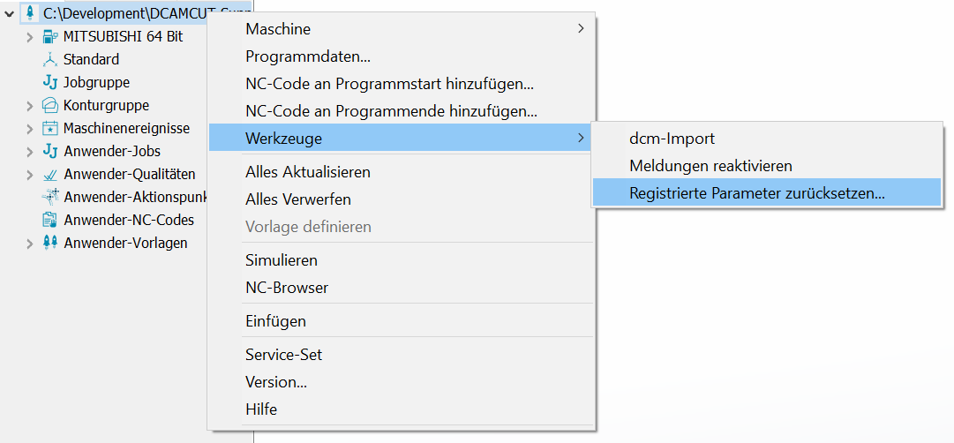The image size is (954, 443).
Task: Click the Anwender-NC-Codes document icon
Action: [50, 220]
